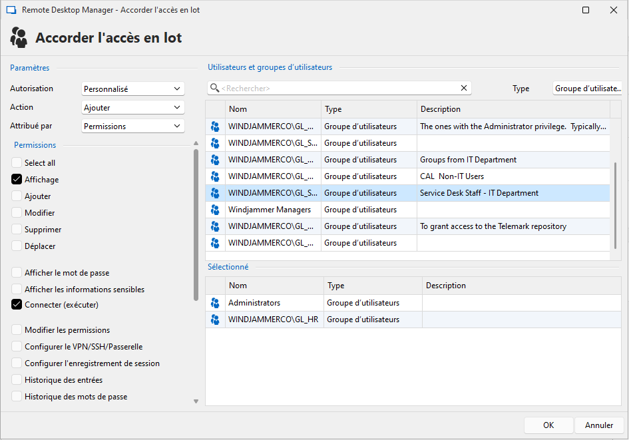Viewport: 629px width, 440px height.
Task: Open the Action dropdown showing Ajouter
Action: pos(132,107)
